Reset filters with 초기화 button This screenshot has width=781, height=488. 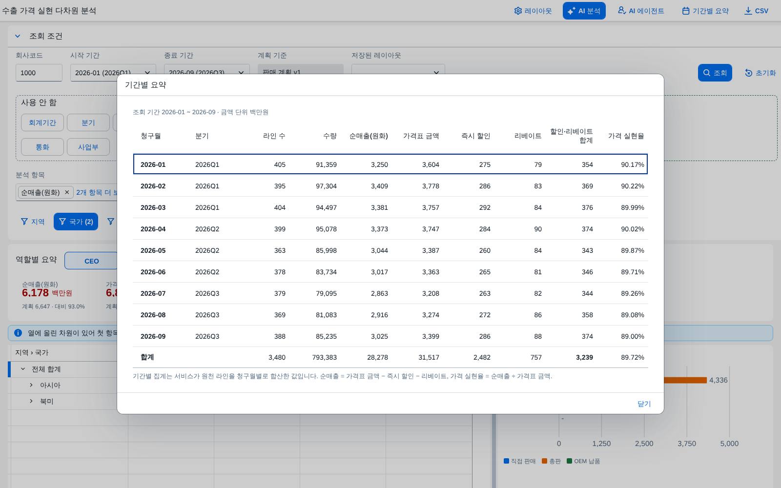pos(760,73)
